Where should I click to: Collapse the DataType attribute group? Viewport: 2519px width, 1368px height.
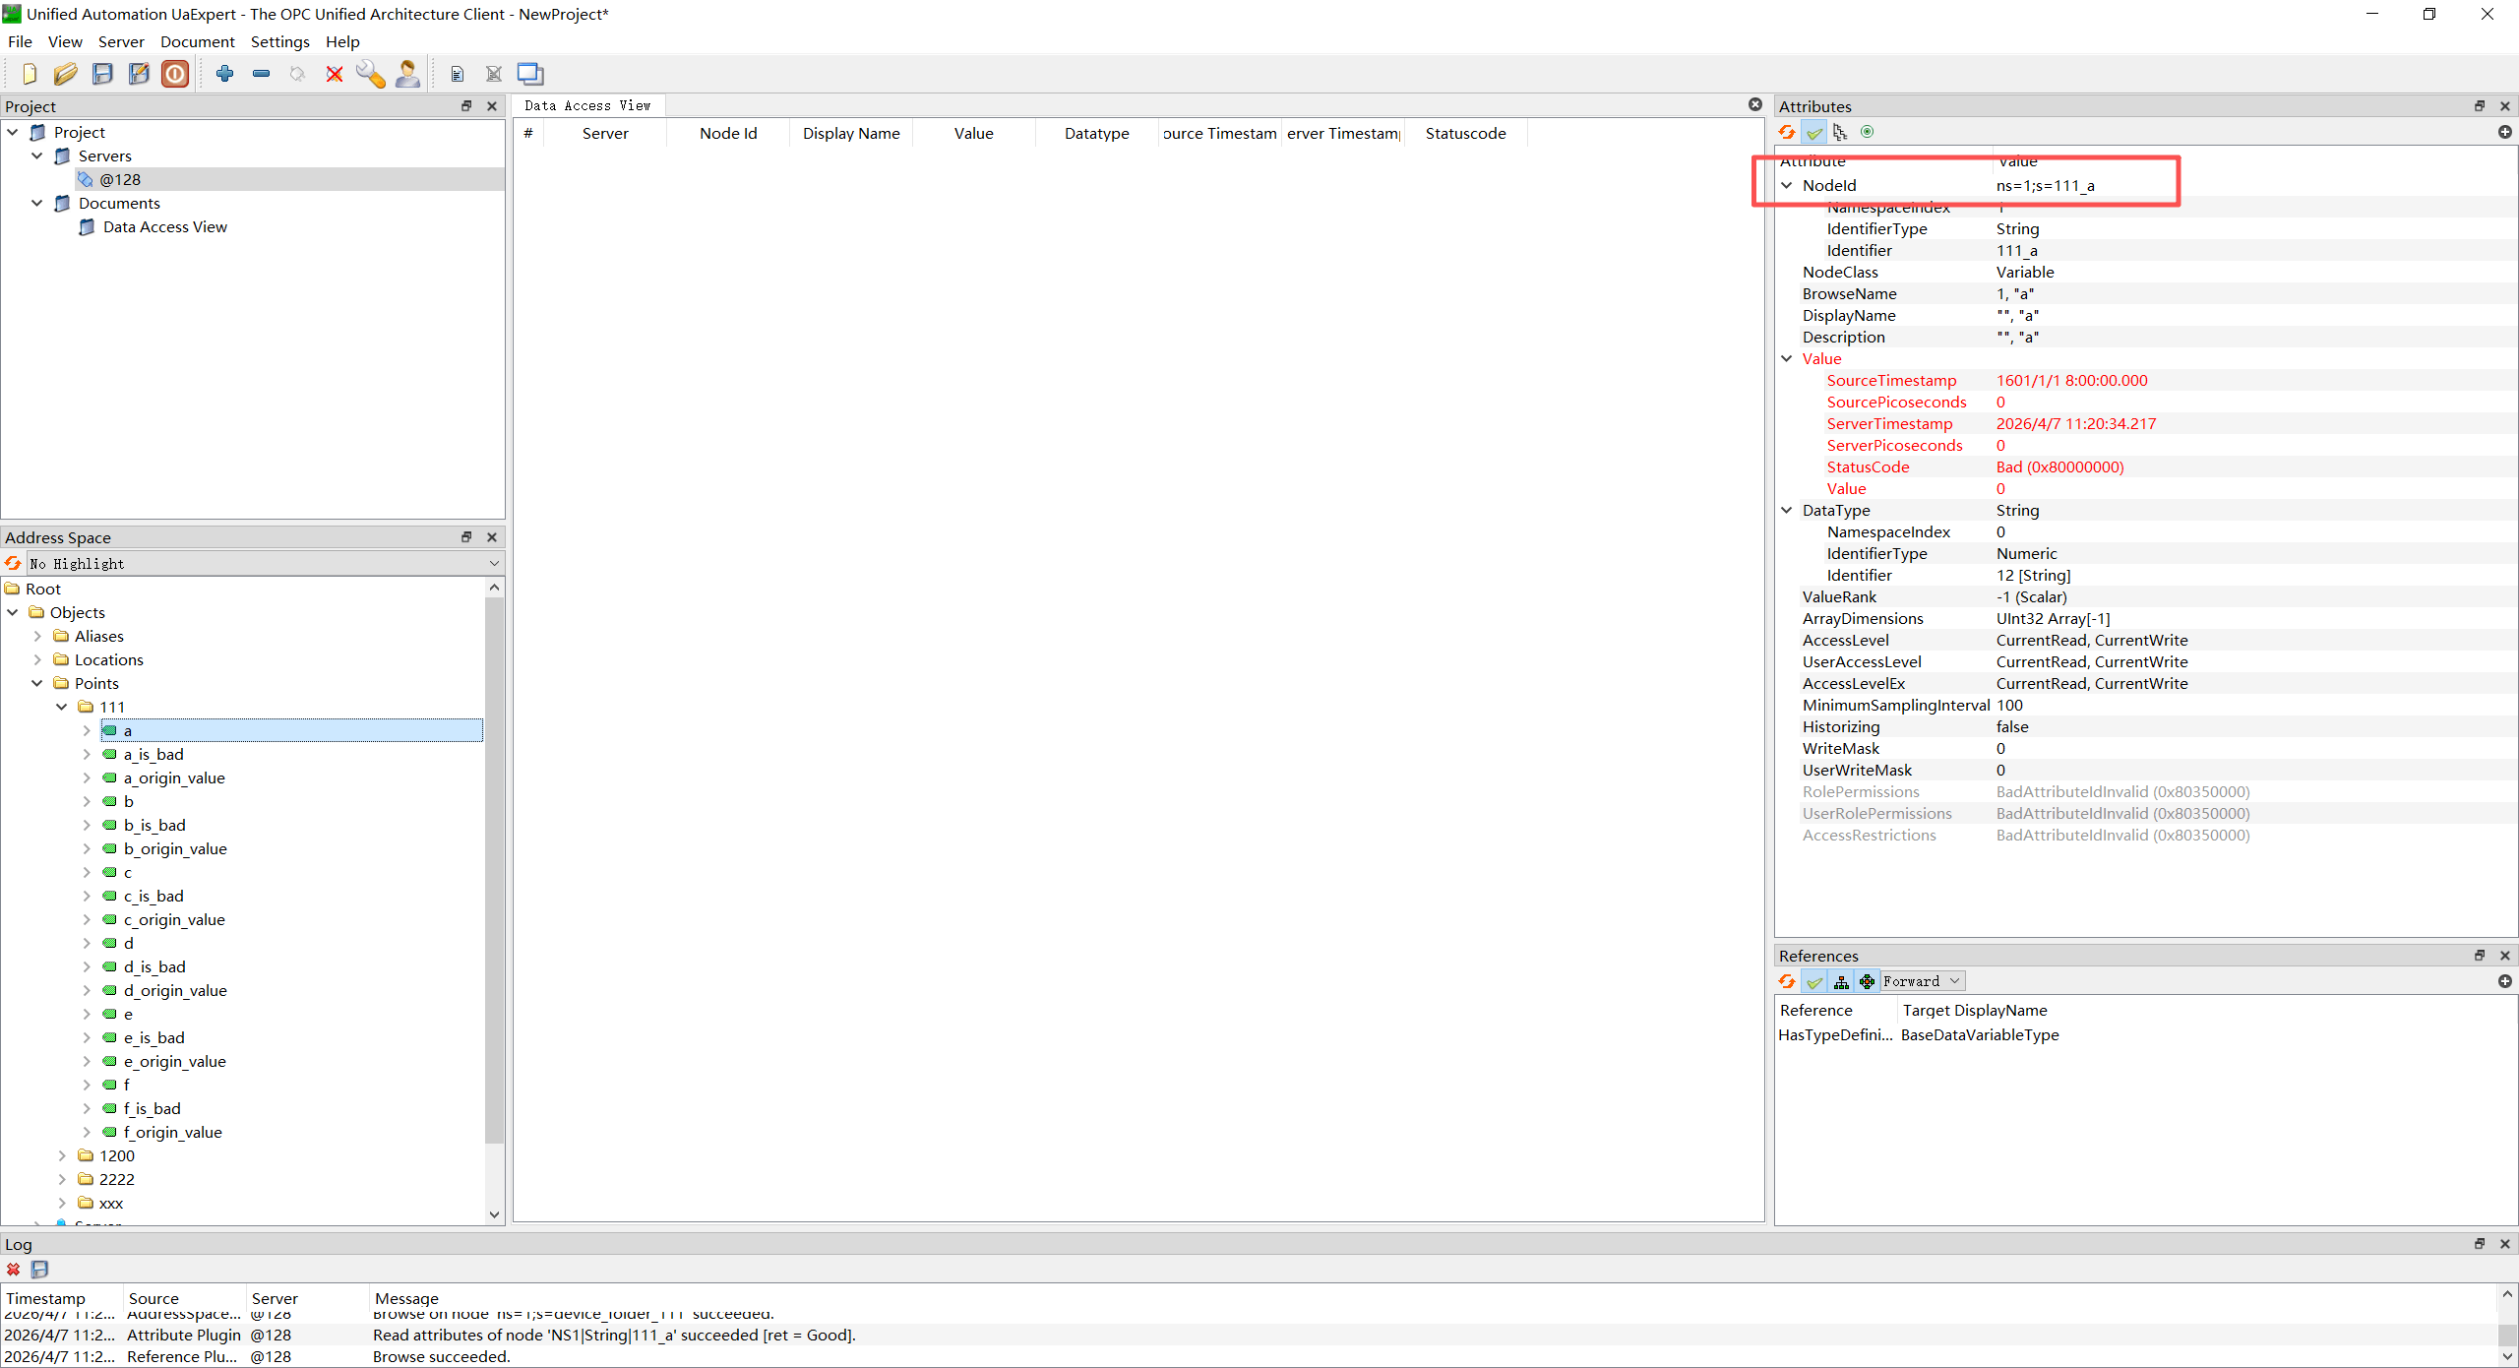pos(1787,510)
